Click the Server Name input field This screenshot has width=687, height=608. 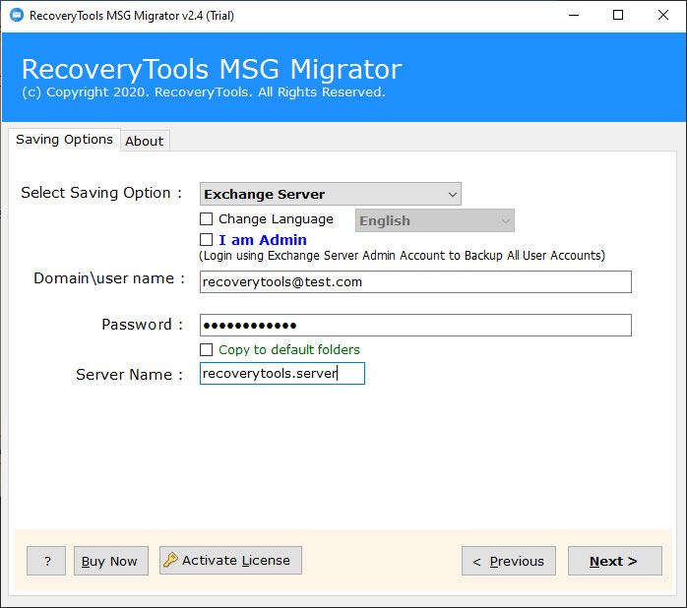click(282, 373)
